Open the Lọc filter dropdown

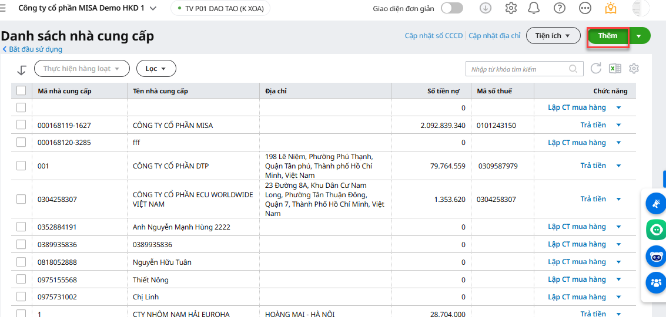[156, 69]
